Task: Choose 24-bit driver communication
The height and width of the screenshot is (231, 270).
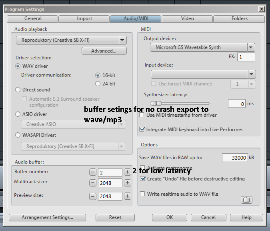Action: [98, 84]
